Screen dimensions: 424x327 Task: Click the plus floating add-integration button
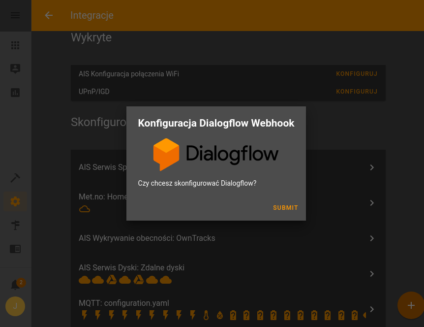coord(411,305)
